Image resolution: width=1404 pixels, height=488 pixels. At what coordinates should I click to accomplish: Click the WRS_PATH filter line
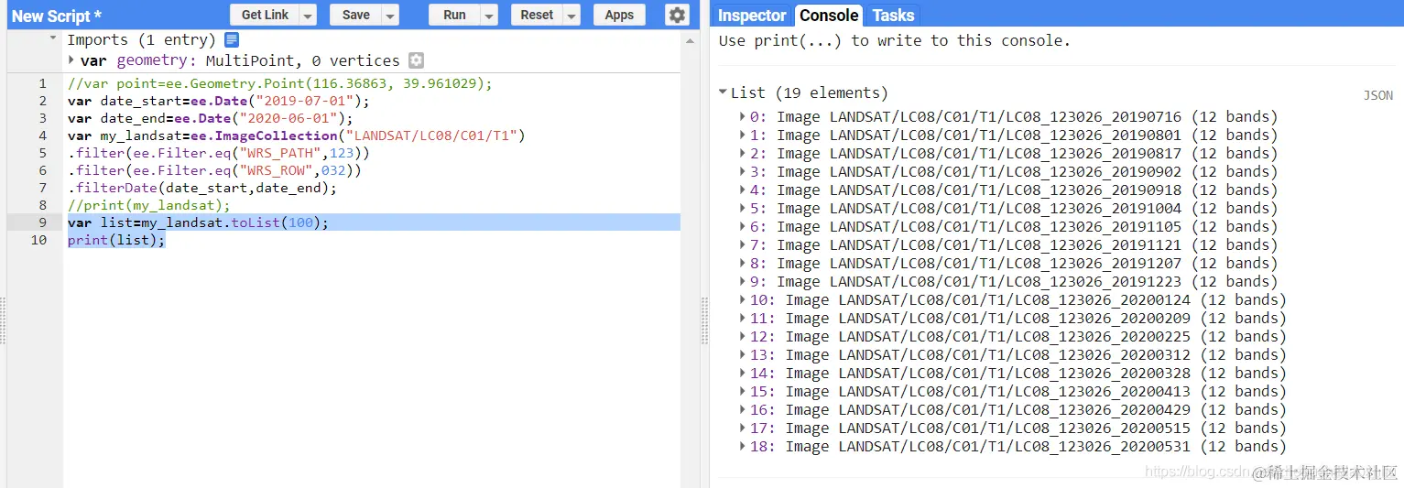(218, 153)
